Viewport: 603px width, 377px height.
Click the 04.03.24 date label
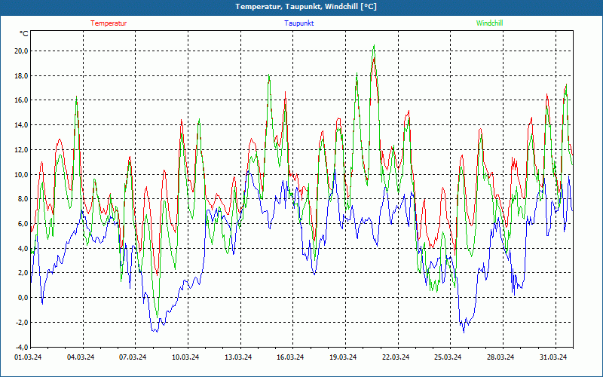(81, 357)
